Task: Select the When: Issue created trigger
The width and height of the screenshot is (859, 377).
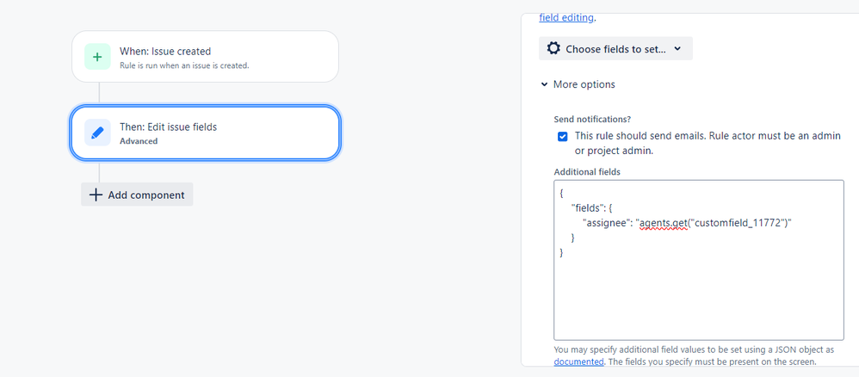Action: tap(206, 57)
